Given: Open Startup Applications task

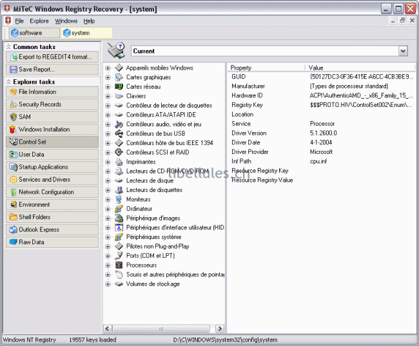Looking at the screenshot, I should pyautogui.click(x=52, y=167).
